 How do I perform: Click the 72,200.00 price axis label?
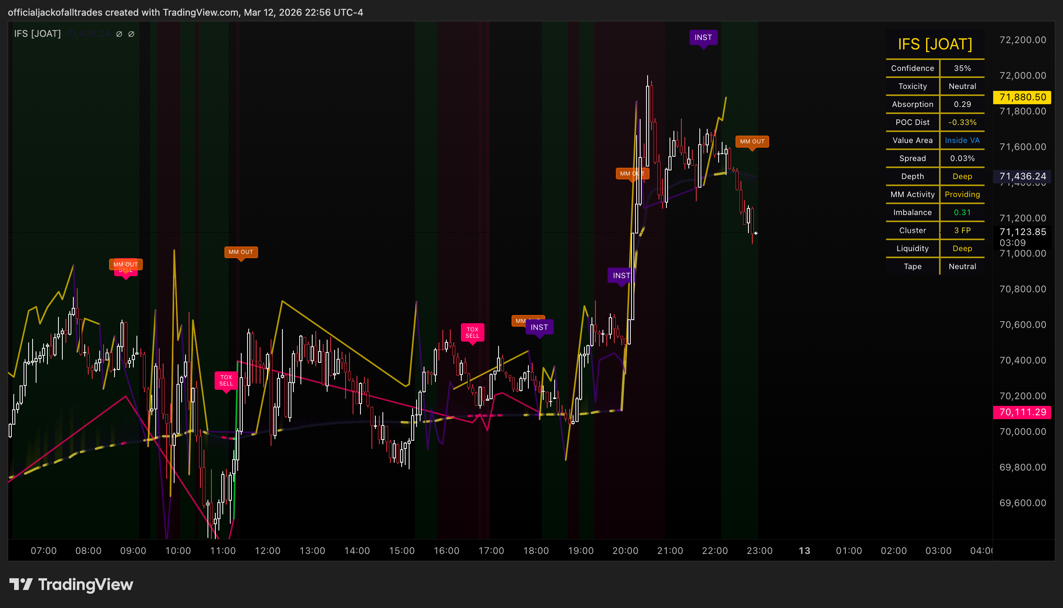pos(1023,40)
